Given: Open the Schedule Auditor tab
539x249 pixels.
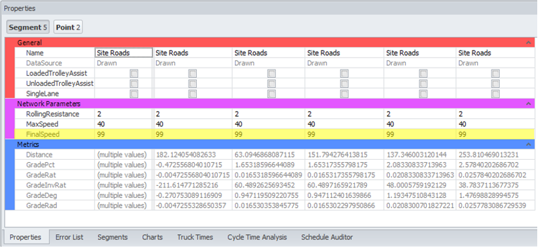Looking at the screenshot, I should (x=327, y=237).
